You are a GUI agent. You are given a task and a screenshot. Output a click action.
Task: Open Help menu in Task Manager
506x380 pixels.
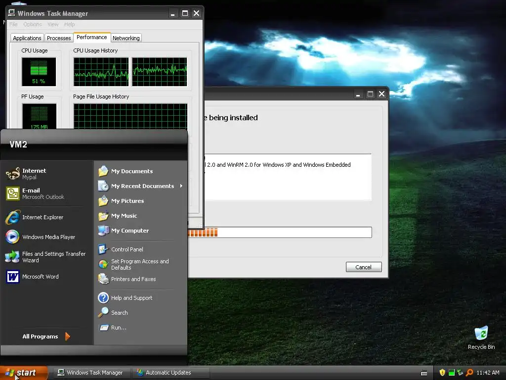[69, 24]
